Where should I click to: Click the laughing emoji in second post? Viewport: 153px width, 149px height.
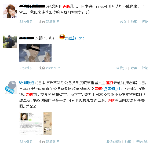click(62, 37)
